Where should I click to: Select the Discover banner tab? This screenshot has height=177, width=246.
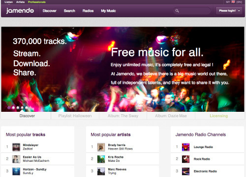(x=26, y=116)
